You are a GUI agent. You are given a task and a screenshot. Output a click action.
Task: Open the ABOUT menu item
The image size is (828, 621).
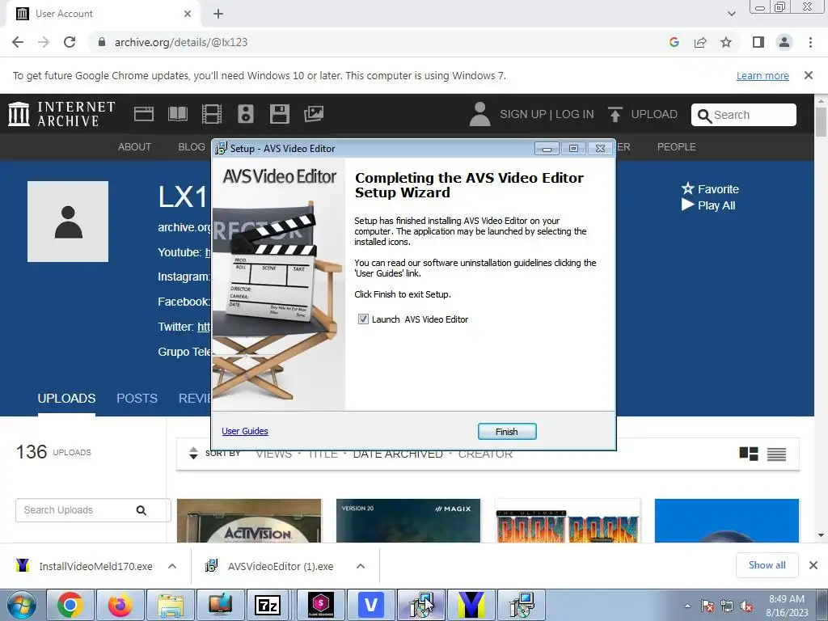click(135, 147)
